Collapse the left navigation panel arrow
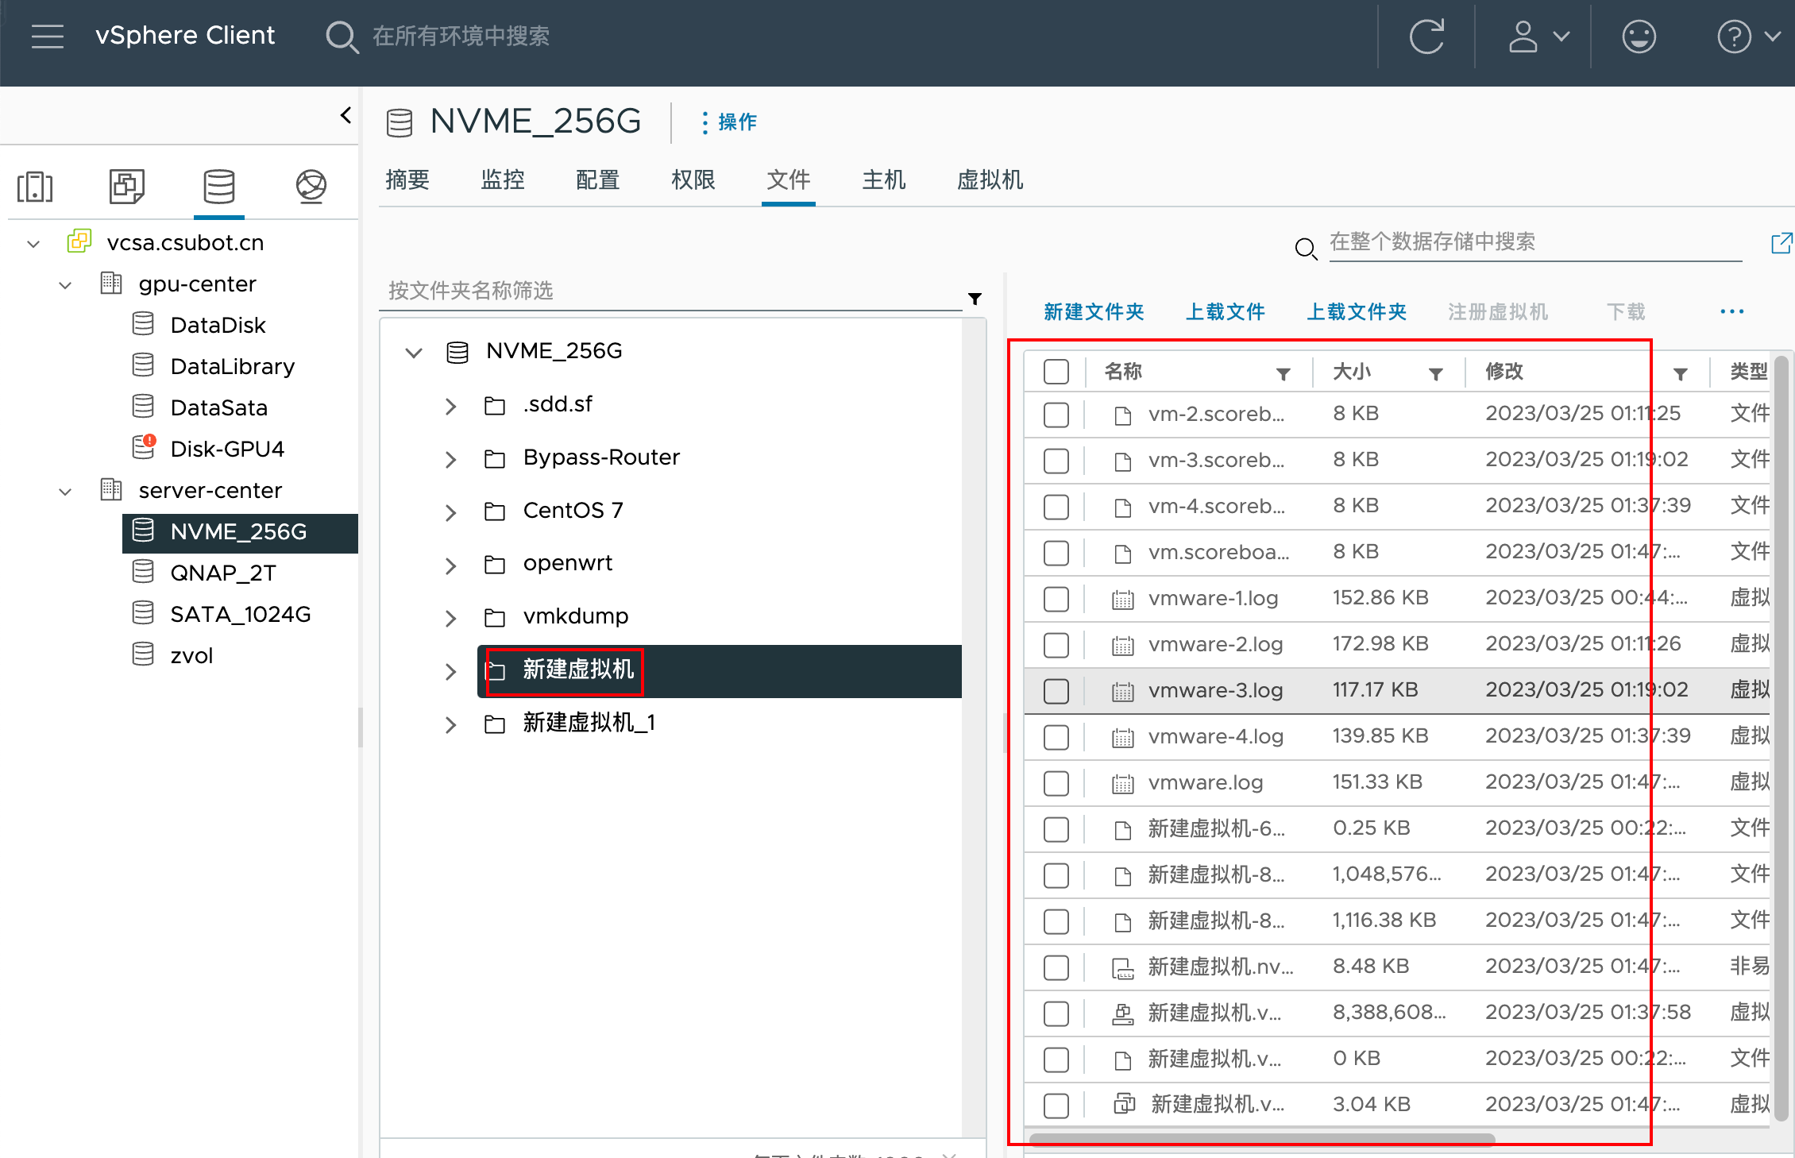1795x1158 pixels. 345,115
